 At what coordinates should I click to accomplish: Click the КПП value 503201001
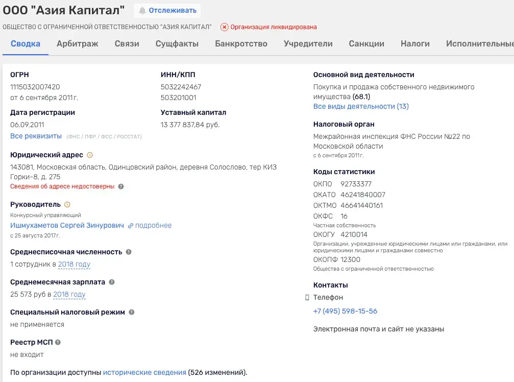click(178, 98)
